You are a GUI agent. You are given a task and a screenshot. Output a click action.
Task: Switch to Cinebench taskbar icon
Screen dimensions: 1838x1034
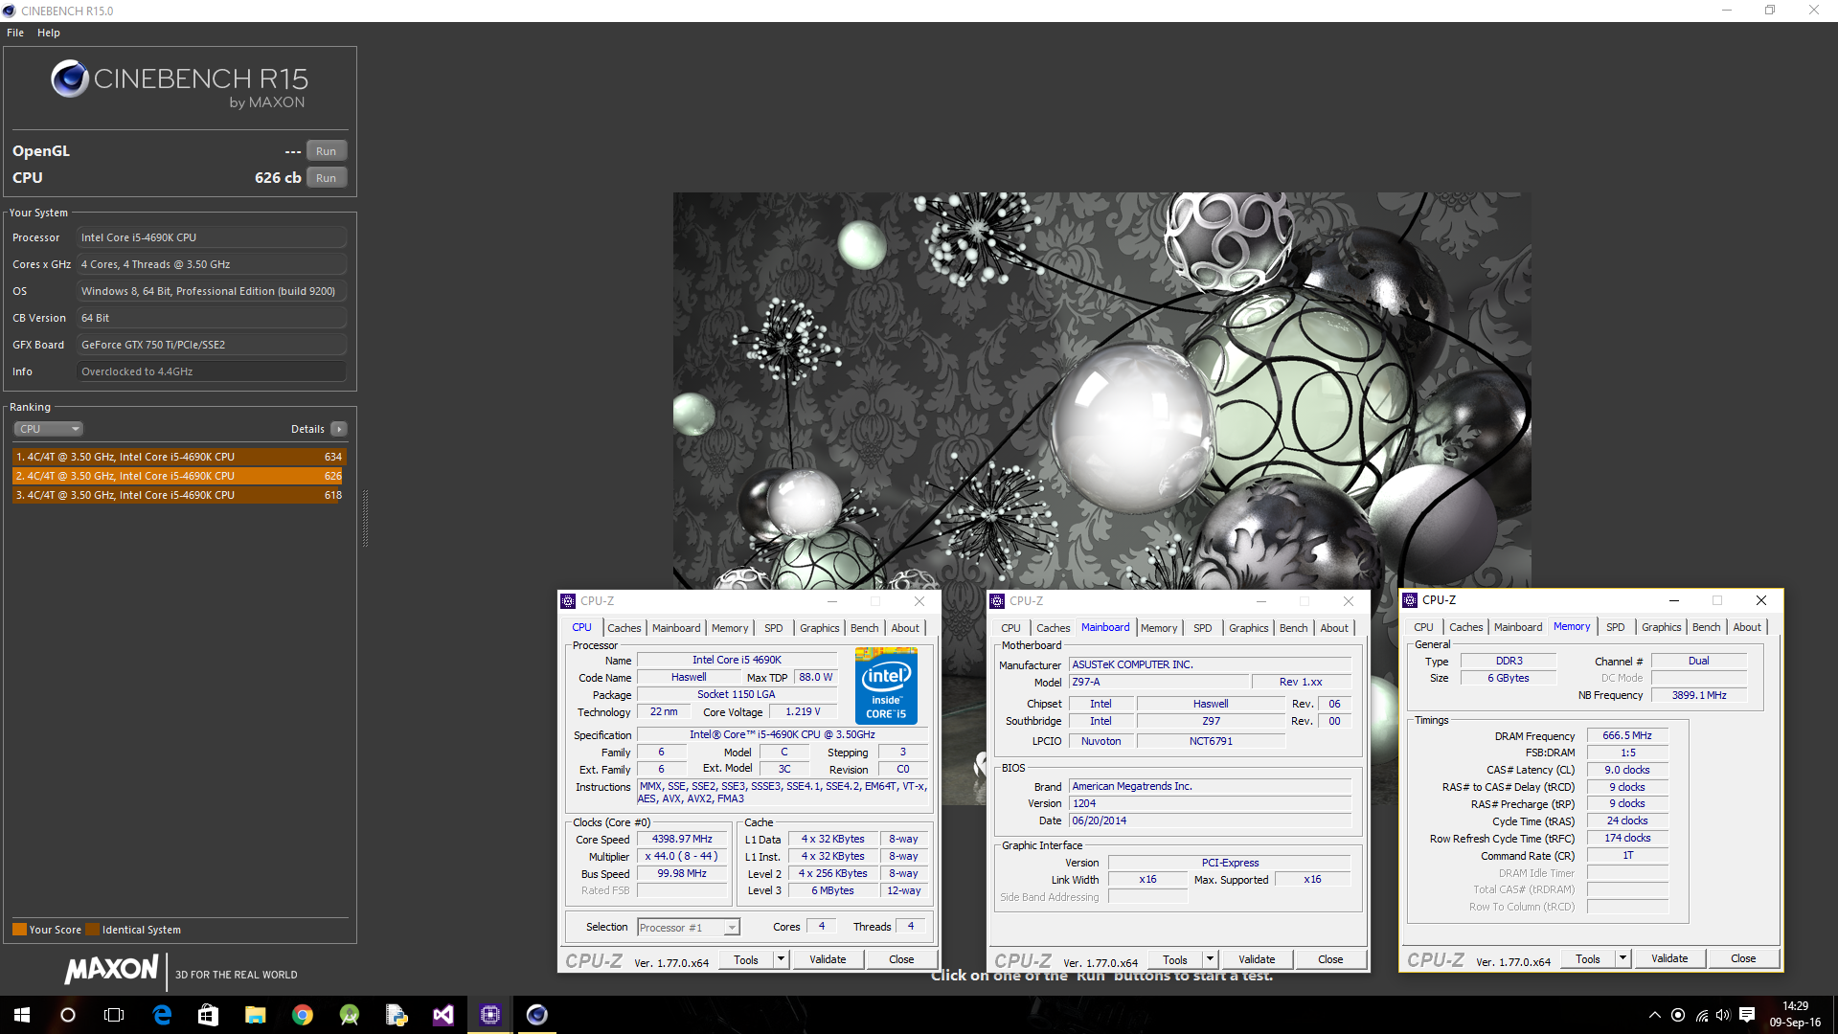point(536,1015)
